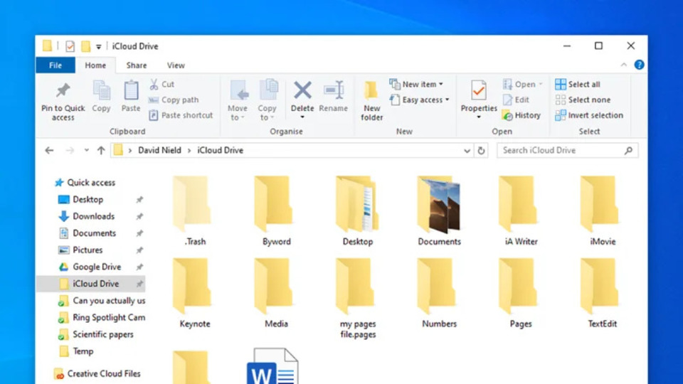This screenshot has height=384, width=683.
Task: Select the Documents folder in file pane
Action: coord(439,210)
